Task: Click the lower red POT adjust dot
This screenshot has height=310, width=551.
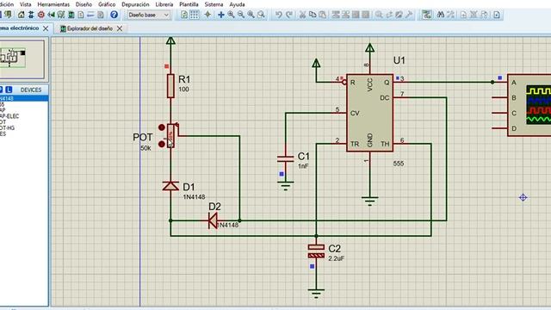Action: (x=162, y=144)
